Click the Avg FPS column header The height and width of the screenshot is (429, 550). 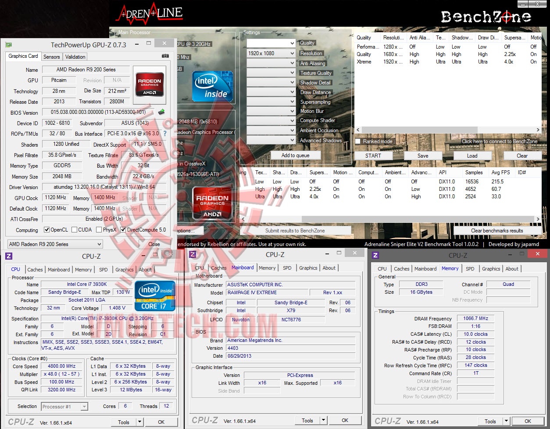502,172
